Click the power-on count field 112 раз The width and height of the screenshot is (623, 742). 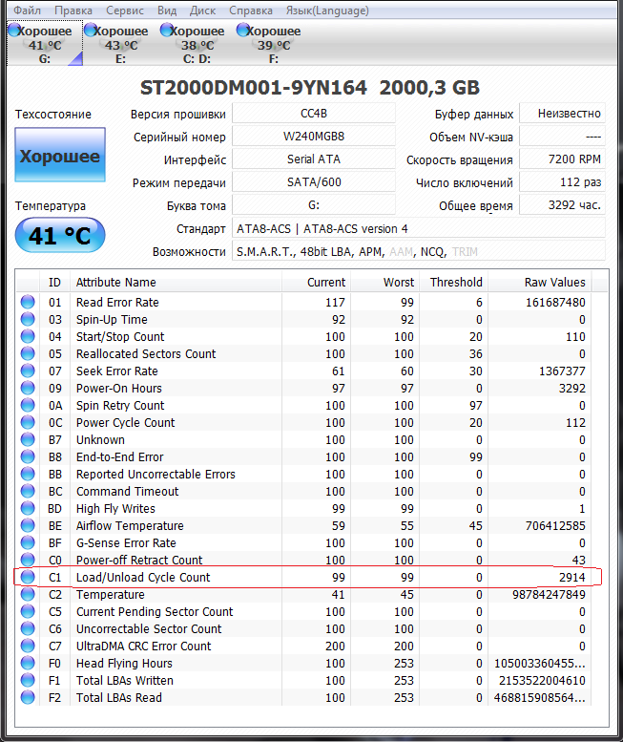(x=562, y=182)
